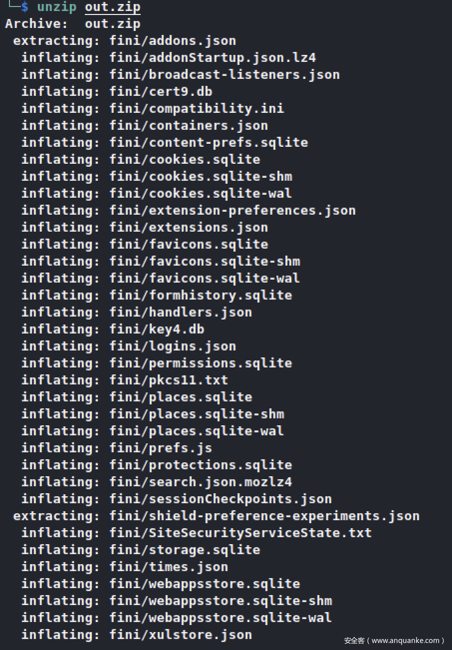Viewport: 452px width, 650px height.
Task: Click the fini/extension-preferences.json file path
Action: click(x=232, y=210)
